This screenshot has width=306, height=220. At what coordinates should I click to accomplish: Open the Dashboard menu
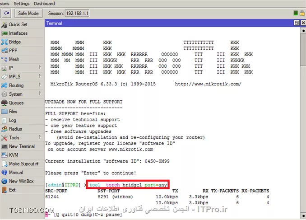pyautogui.click(x=44, y=4)
